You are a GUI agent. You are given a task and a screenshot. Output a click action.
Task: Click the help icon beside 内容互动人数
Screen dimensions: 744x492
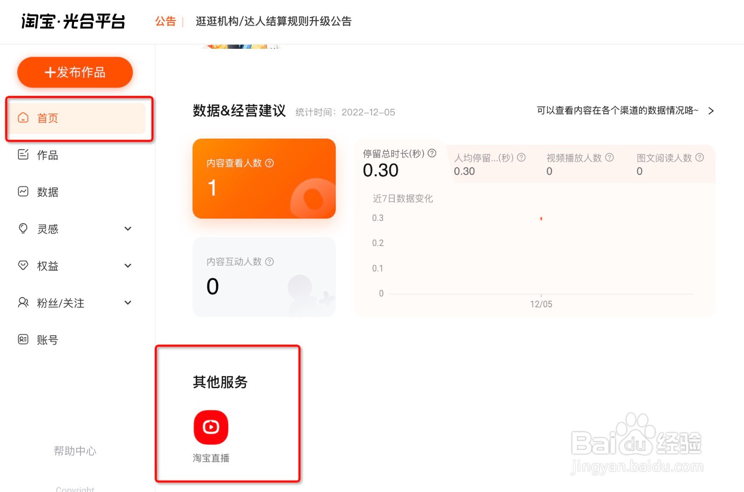269,262
